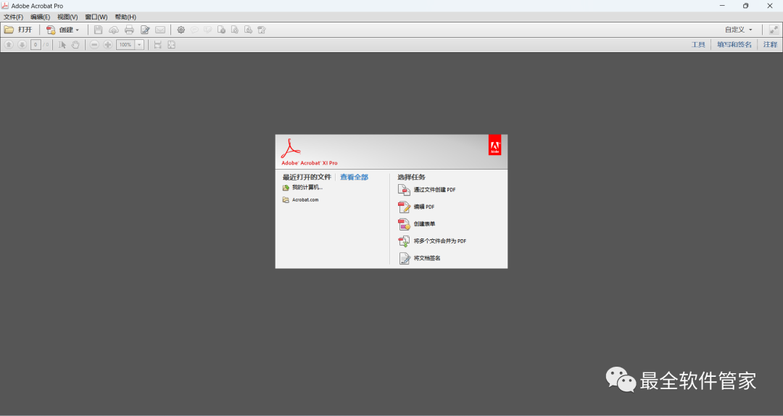783x416 pixels.
Task: Click the Print icon
Action: coord(129,30)
